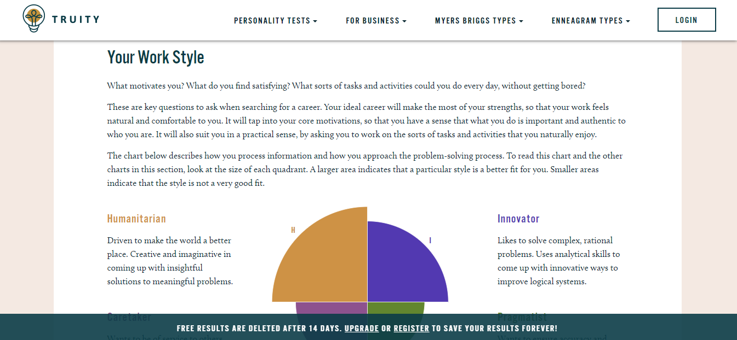Expand the For Business menu
This screenshot has height=340, width=737.
(376, 21)
